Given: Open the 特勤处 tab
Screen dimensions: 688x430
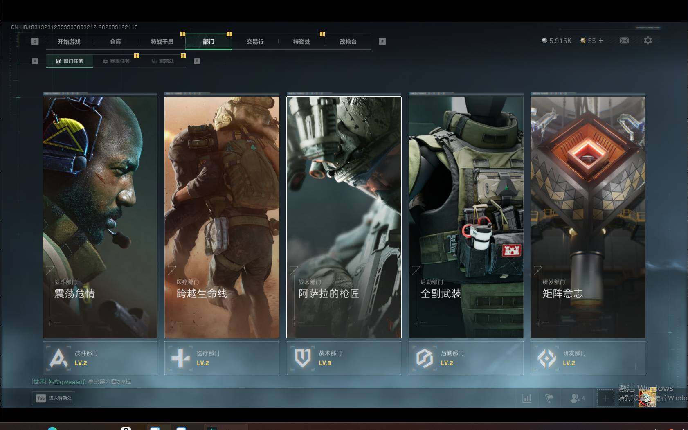Looking at the screenshot, I should pyautogui.click(x=302, y=41).
